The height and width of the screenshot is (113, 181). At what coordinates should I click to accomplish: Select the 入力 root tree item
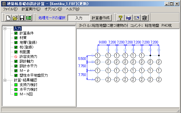pyautogui.click(x=18, y=28)
